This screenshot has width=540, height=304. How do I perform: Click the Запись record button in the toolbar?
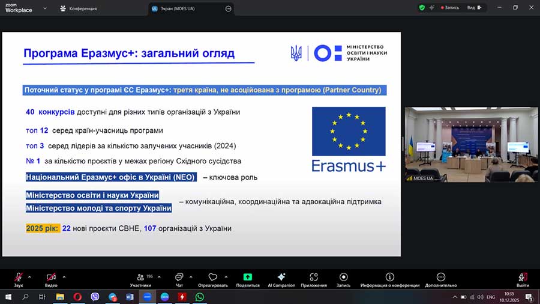343,279
